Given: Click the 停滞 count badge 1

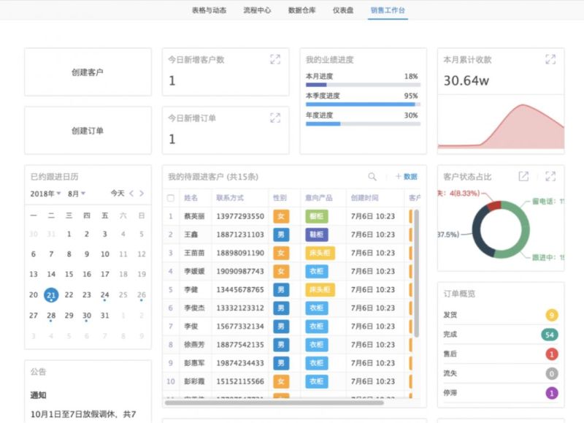Looking at the screenshot, I should pos(552,393).
